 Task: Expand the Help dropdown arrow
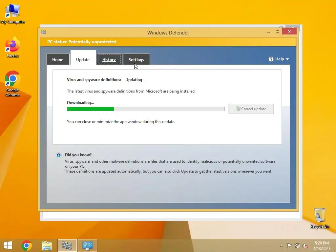coord(287,59)
